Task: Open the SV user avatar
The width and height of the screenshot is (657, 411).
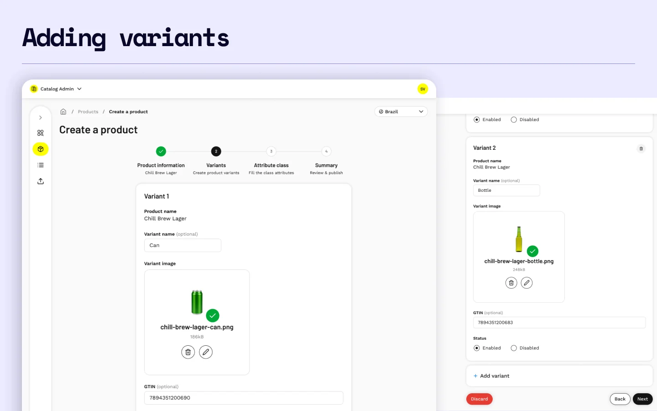Action: click(423, 89)
